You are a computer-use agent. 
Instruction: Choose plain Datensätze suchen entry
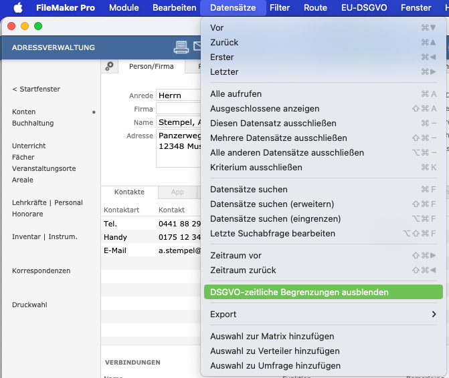[323, 190]
